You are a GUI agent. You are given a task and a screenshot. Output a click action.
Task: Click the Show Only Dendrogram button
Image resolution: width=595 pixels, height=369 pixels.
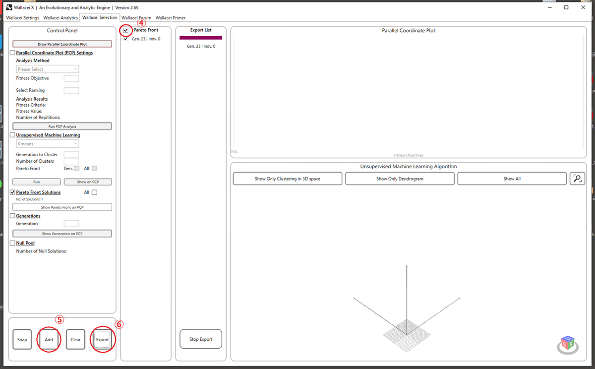(400, 179)
